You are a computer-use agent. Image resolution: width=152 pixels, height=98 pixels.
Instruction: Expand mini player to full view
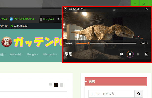(147, 54)
